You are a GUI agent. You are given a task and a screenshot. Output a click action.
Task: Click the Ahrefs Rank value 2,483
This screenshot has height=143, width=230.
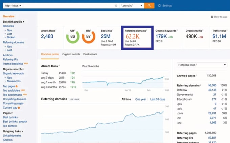click(47, 36)
